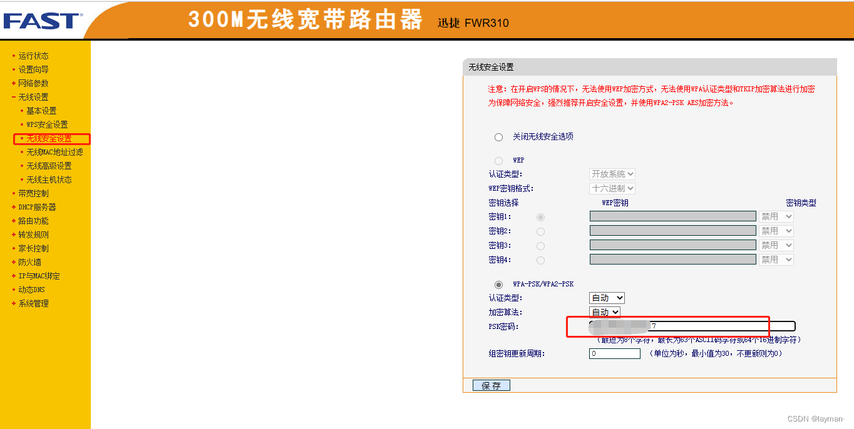Open 密钥1 密钥类型 dropdown
Viewport: 854px width, 429px height.
tap(776, 216)
